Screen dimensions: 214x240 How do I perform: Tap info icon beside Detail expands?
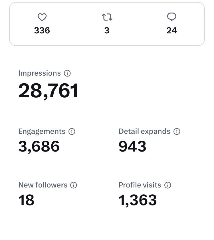177,132
